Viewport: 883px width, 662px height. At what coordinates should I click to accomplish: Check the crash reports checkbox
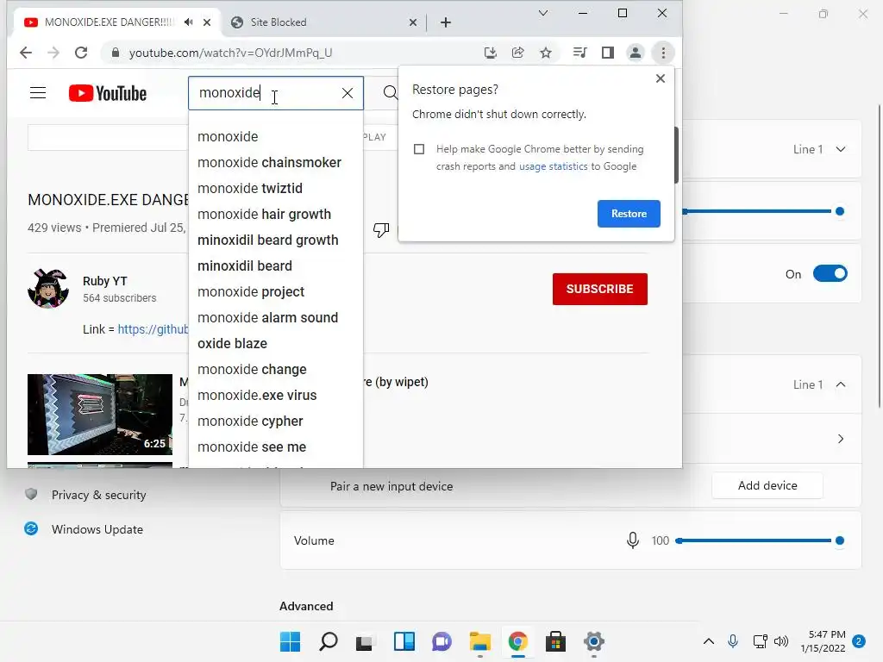point(419,149)
